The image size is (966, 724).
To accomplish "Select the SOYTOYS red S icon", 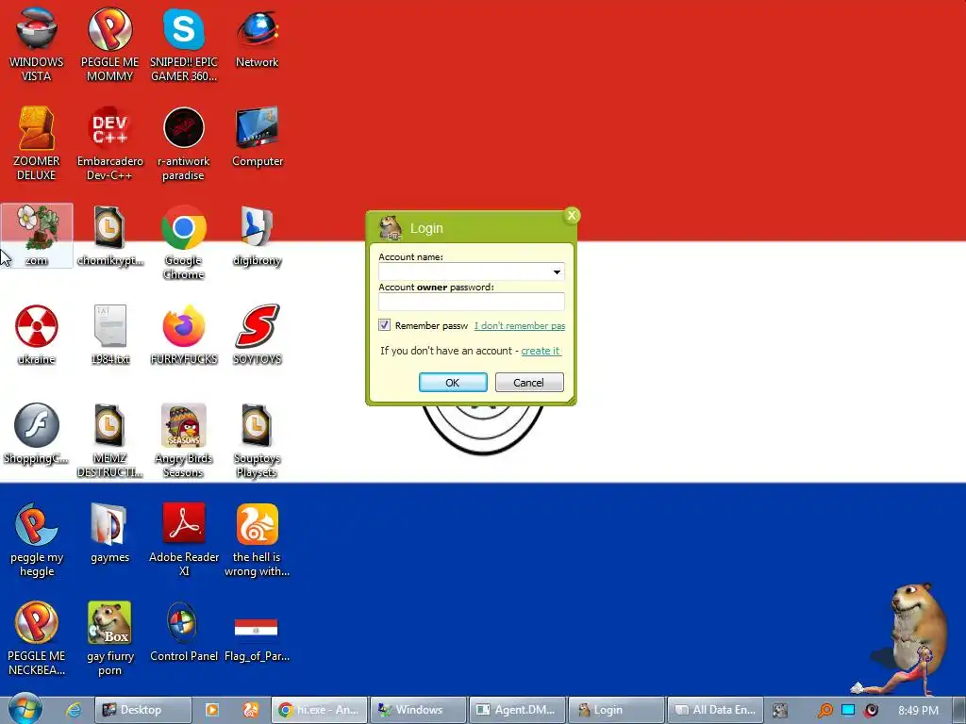I will point(257,335).
